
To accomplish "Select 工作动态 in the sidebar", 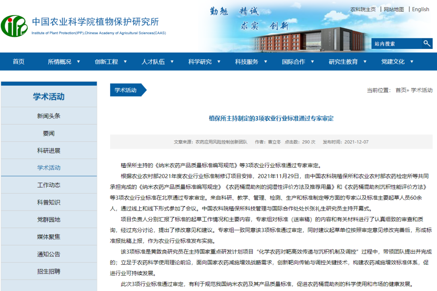I will click(x=49, y=185).
